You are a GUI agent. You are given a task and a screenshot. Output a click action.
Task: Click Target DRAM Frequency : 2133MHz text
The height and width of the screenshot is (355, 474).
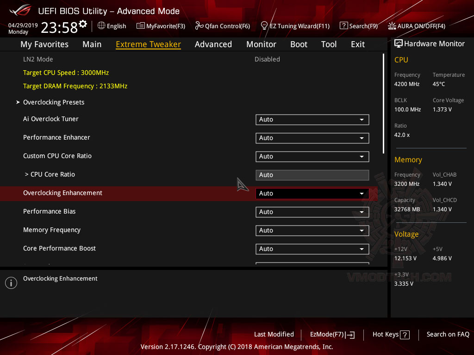click(75, 86)
